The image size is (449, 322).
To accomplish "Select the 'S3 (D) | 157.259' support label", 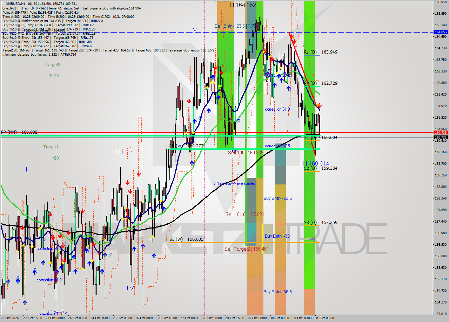I will 321,223.
